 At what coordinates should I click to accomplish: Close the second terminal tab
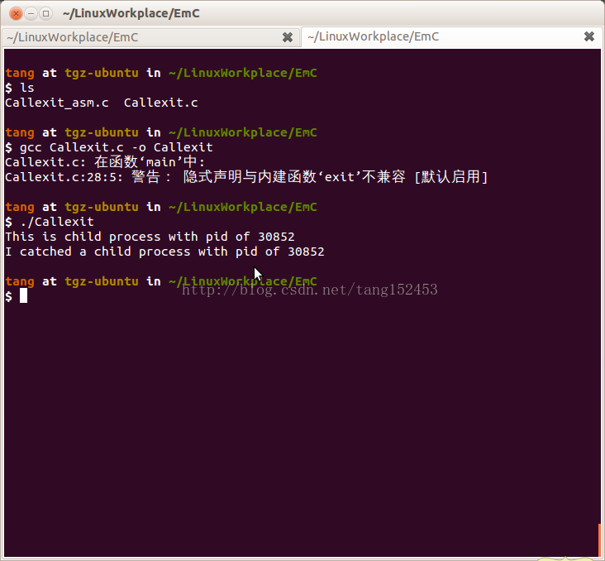click(x=589, y=37)
